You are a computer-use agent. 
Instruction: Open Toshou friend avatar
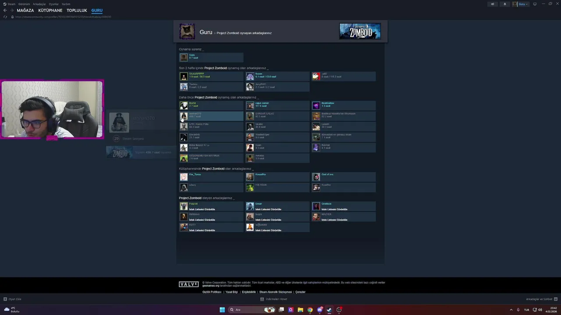tap(184, 87)
